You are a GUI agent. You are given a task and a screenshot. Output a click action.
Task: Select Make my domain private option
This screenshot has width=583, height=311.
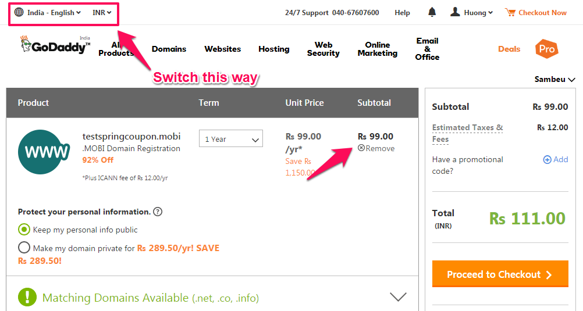(24, 248)
